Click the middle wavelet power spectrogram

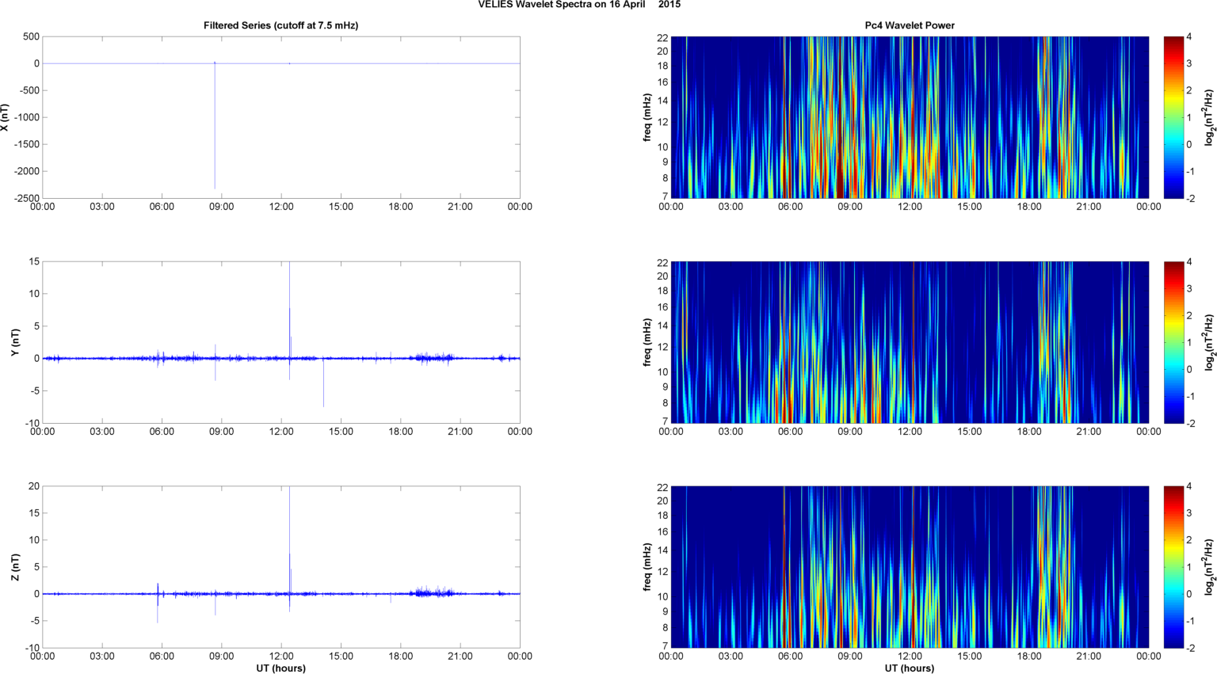909,342
